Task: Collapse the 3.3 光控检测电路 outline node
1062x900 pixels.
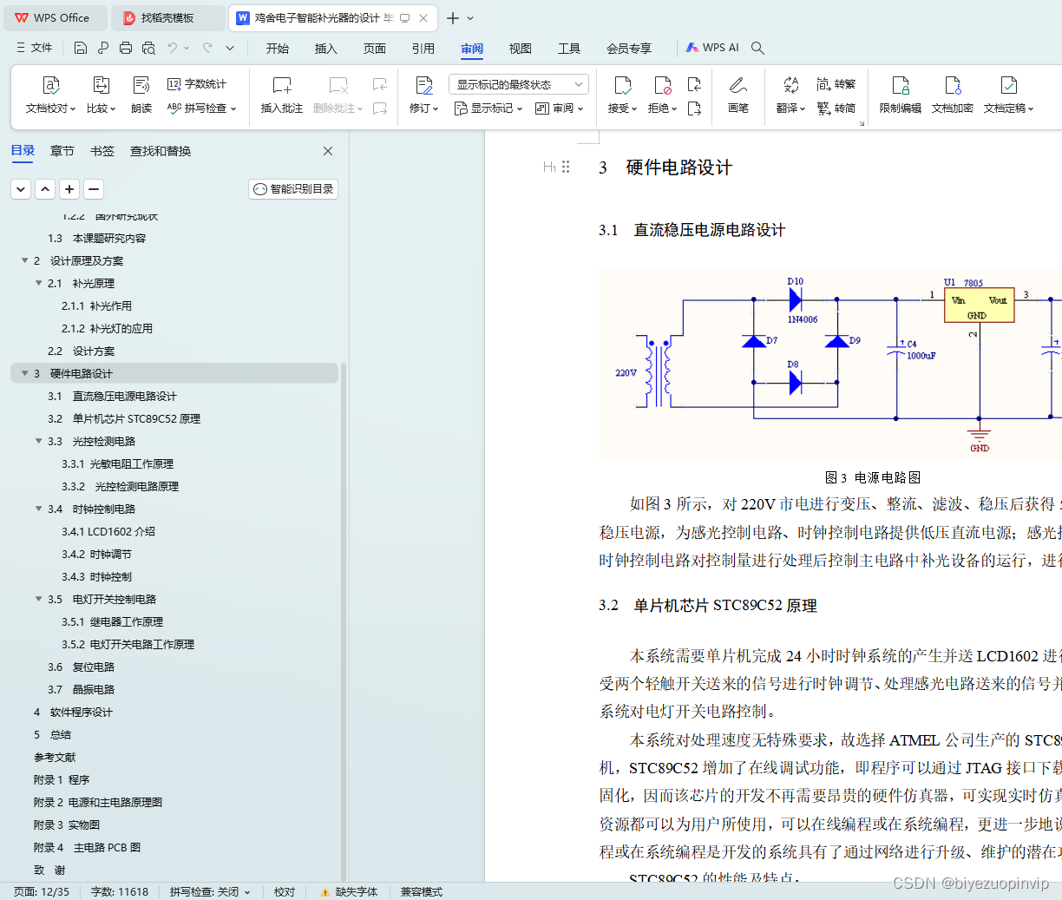Action: 38,441
